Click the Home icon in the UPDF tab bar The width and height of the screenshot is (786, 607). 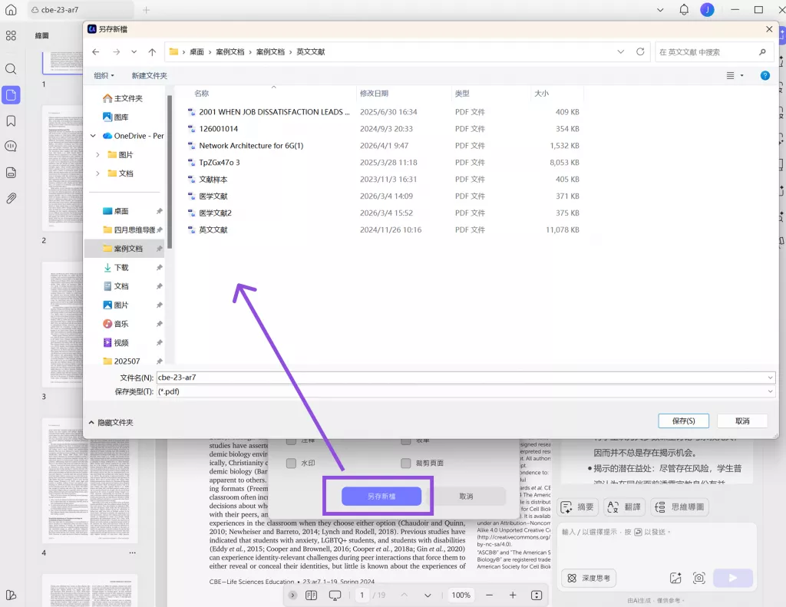coord(11,9)
